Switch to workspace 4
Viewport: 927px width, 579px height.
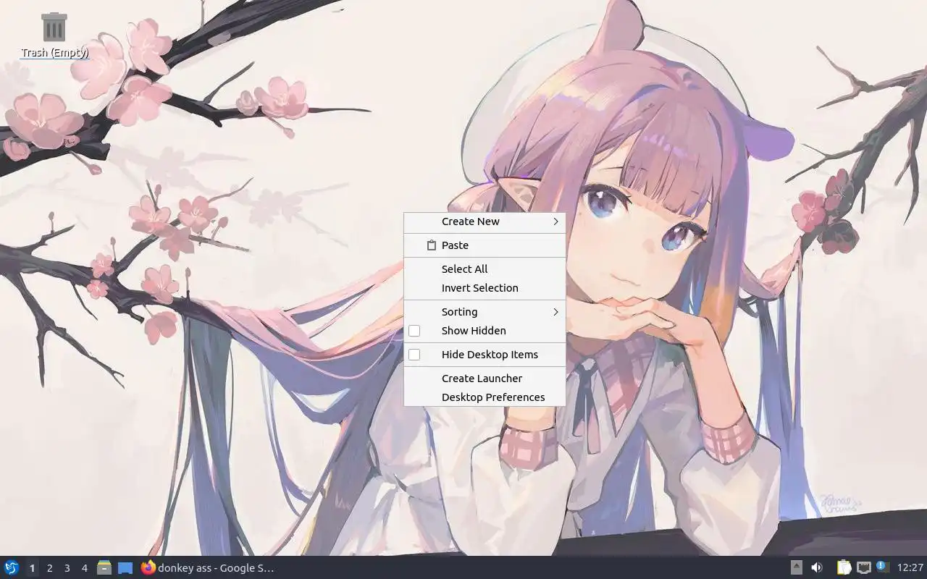[x=84, y=568]
